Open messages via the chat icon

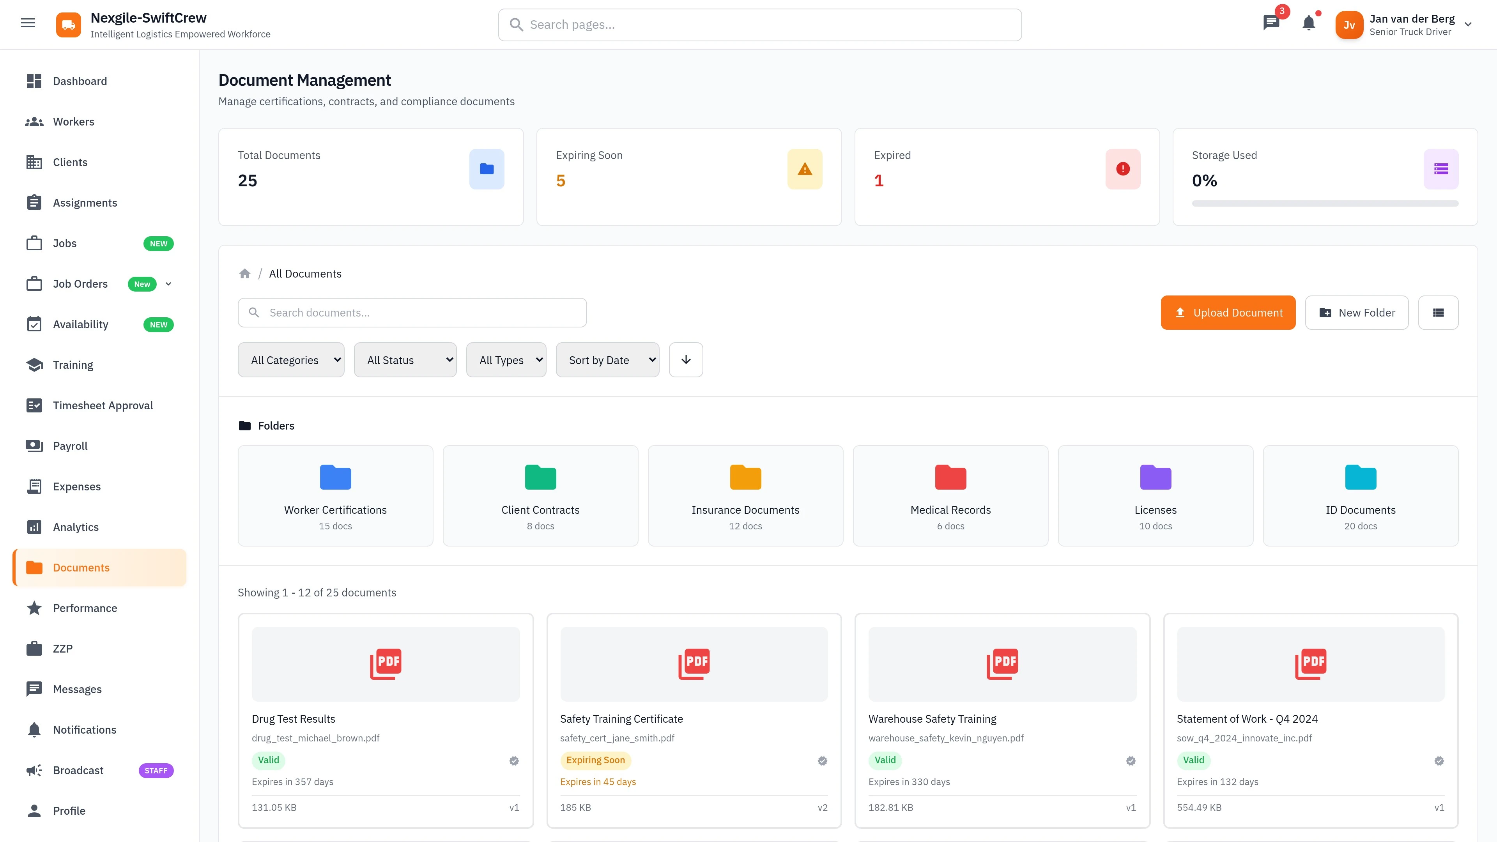click(x=1271, y=24)
